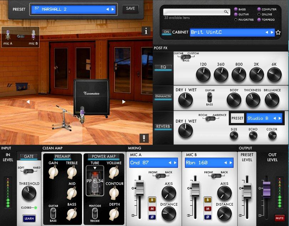Click the info icon in room view
The image size is (289, 226).
(x=146, y=31)
